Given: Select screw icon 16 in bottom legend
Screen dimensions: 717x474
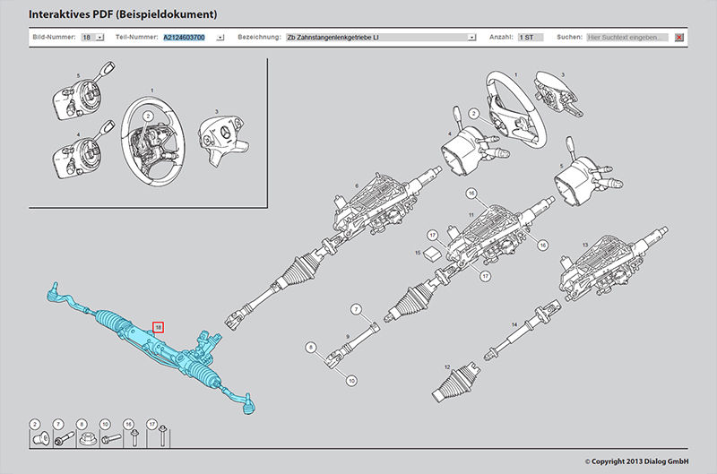Looking at the screenshot, I should (130, 439).
